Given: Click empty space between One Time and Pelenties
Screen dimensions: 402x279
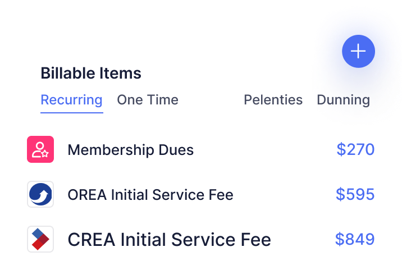Looking at the screenshot, I should click(x=211, y=100).
